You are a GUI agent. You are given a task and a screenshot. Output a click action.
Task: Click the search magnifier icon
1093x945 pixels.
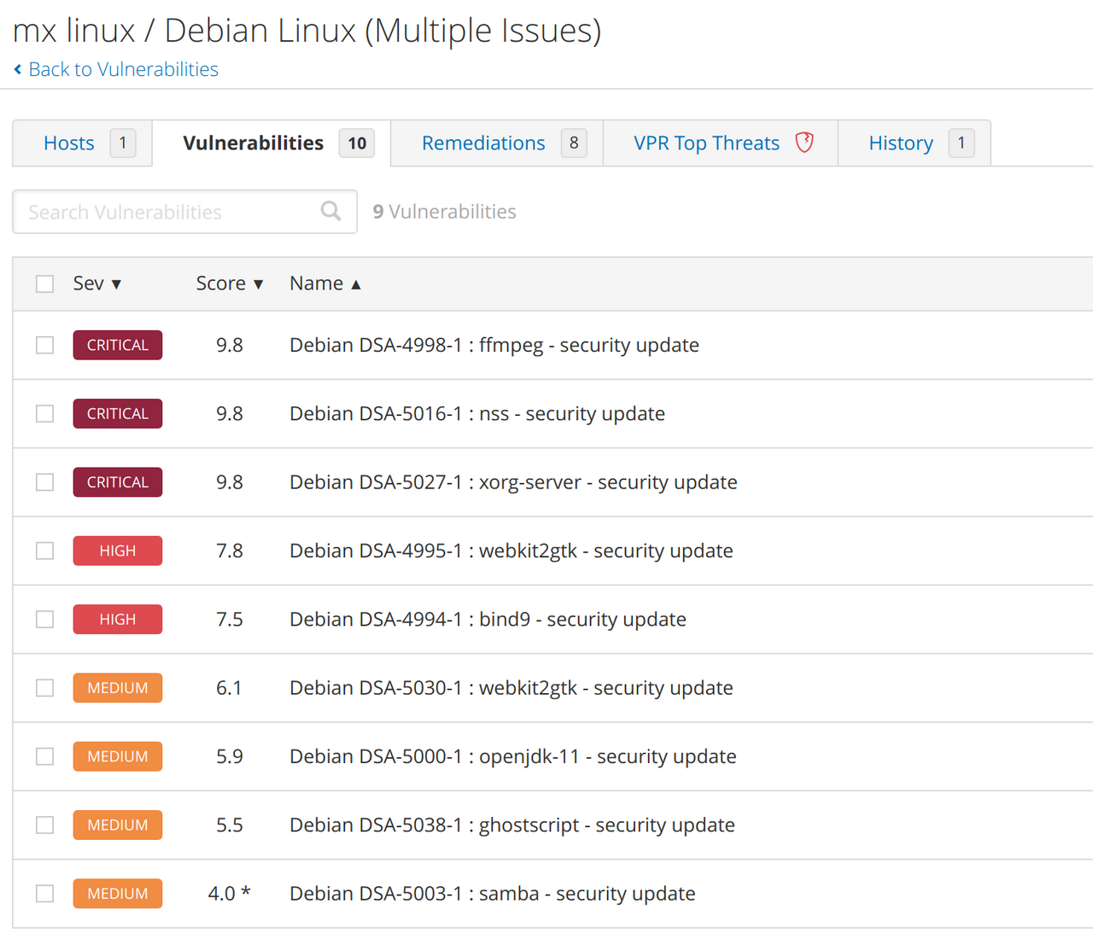[330, 211]
